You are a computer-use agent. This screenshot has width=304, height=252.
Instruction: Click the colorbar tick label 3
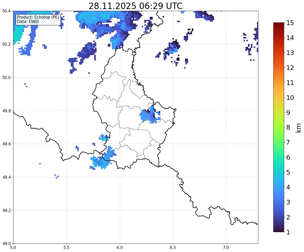tap(288, 202)
